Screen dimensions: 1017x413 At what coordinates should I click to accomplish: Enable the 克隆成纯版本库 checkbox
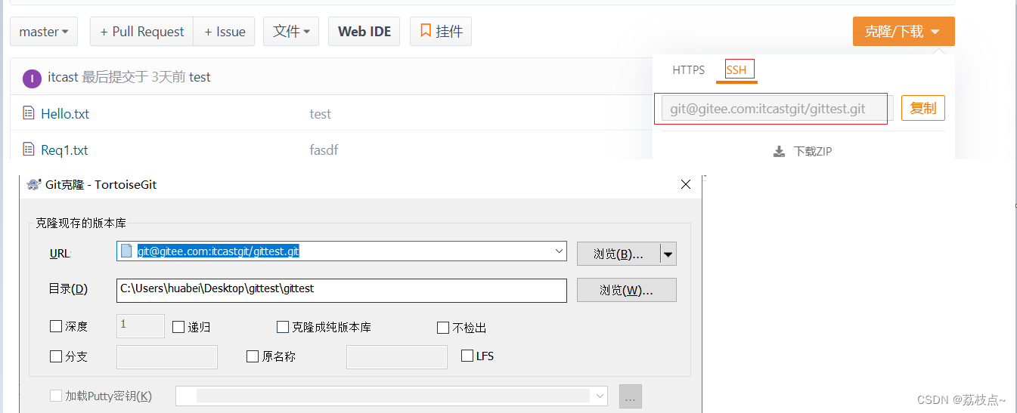(283, 327)
